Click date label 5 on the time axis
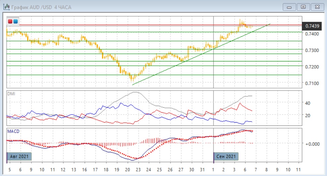This screenshot has width=327, height=176. (x=10, y=170)
